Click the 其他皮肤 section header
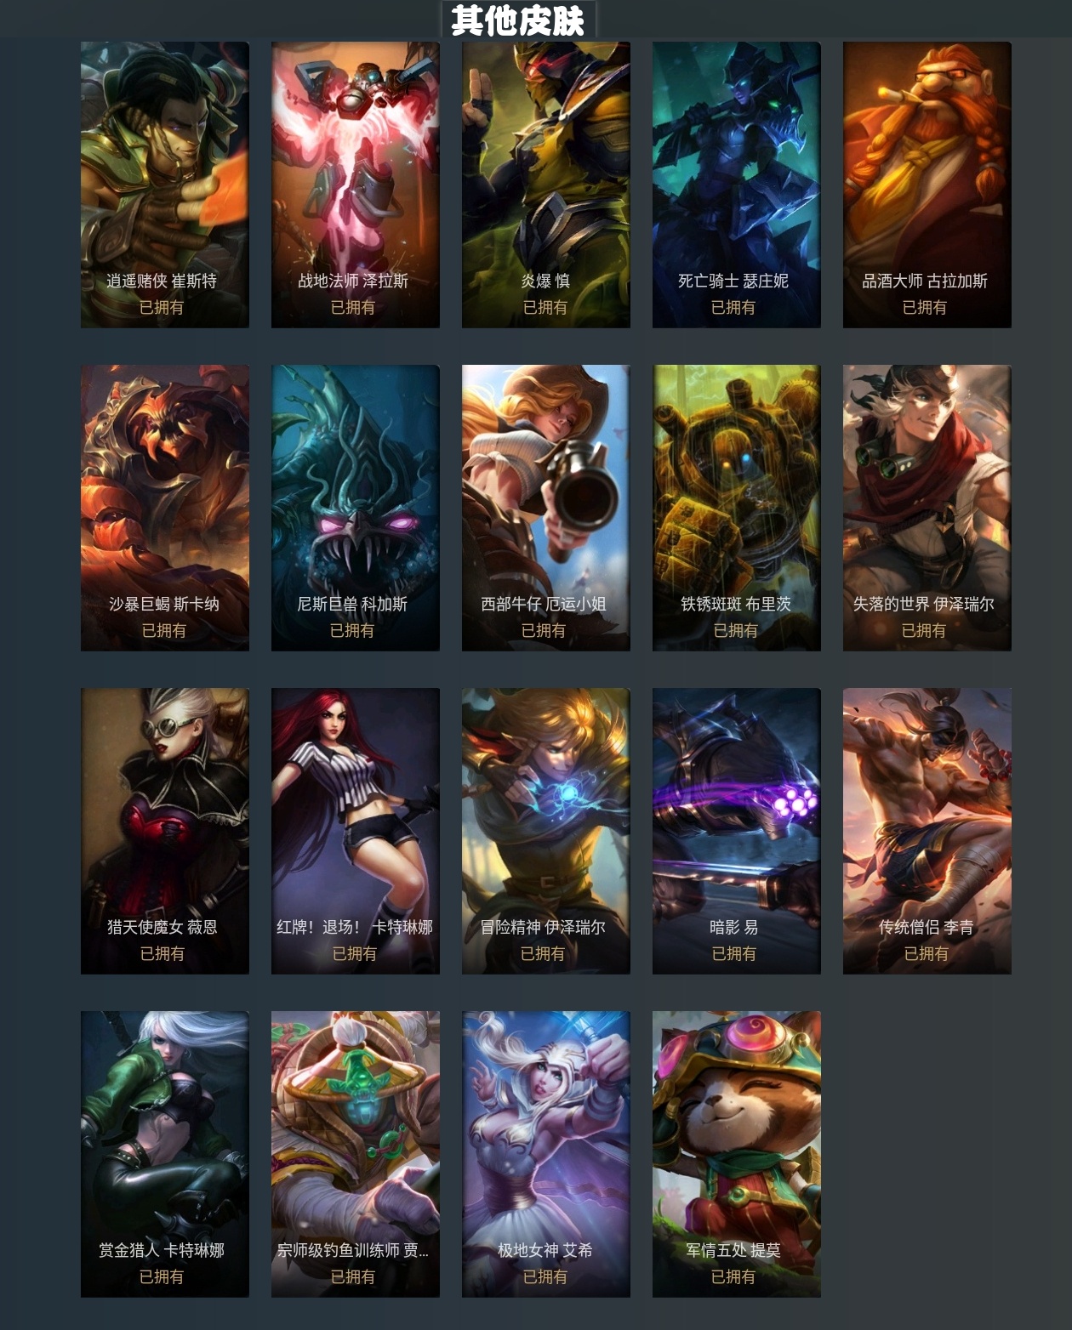The height and width of the screenshot is (1330, 1072). coord(518,20)
